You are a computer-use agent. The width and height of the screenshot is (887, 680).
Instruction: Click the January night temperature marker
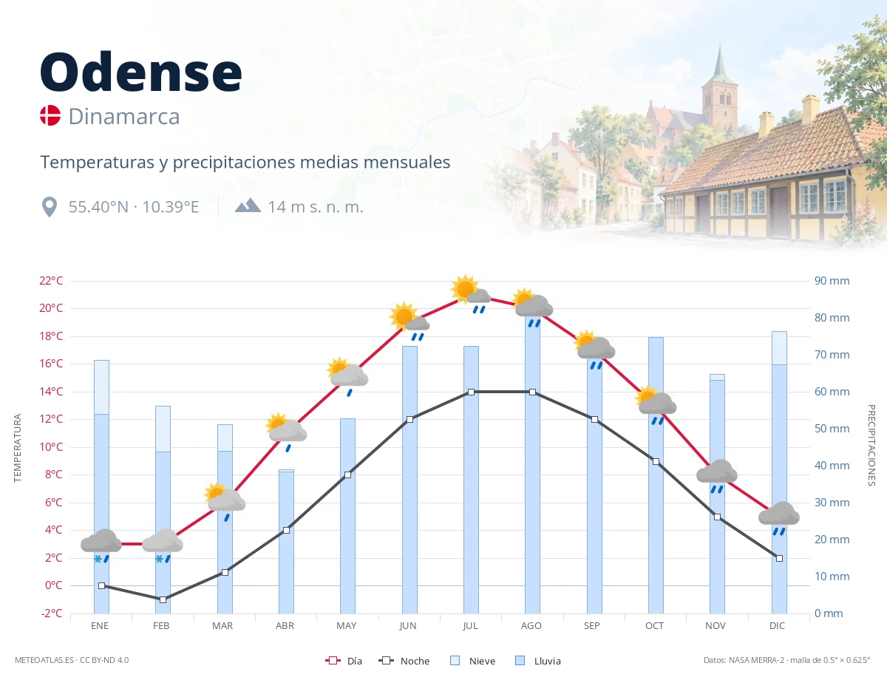pos(101,585)
